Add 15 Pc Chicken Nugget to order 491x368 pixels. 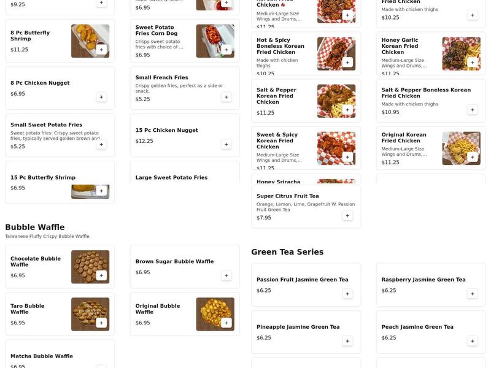tap(226, 144)
